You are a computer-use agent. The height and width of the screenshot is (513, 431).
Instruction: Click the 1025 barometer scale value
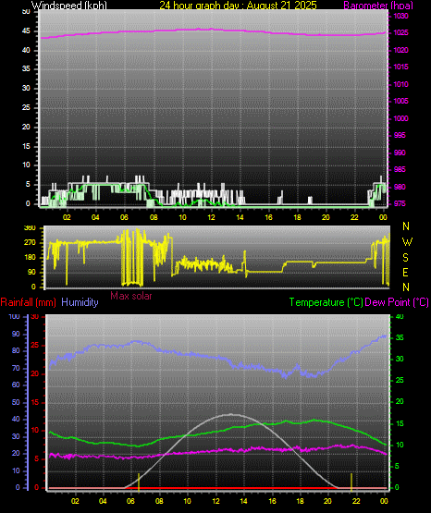400,32
